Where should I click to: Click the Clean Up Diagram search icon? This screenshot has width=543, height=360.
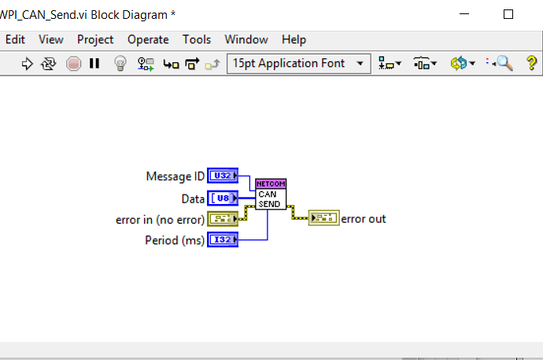[500, 63]
